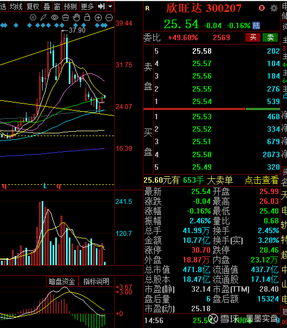Select buy level 5 price 25.49

[202, 167]
